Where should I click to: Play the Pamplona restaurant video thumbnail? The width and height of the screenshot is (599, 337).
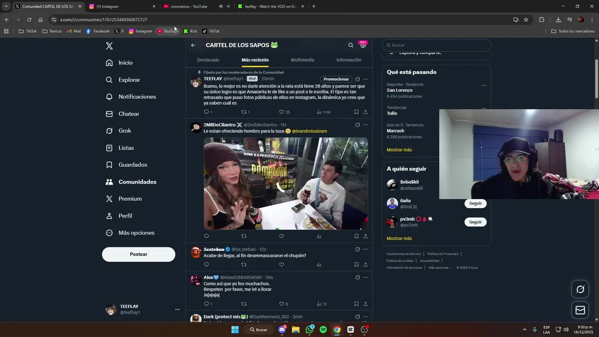coord(285,183)
